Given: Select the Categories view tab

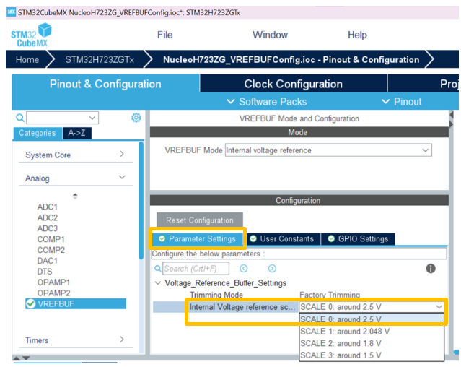Looking at the screenshot, I should 38,133.
